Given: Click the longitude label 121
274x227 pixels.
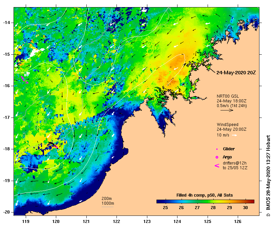Looking at the screenshot, I should (x=86, y=221).
